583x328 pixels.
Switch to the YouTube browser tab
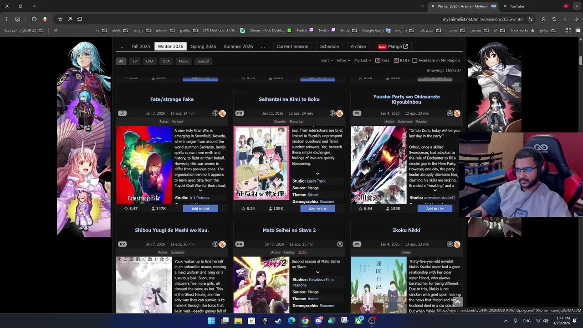coord(537,6)
